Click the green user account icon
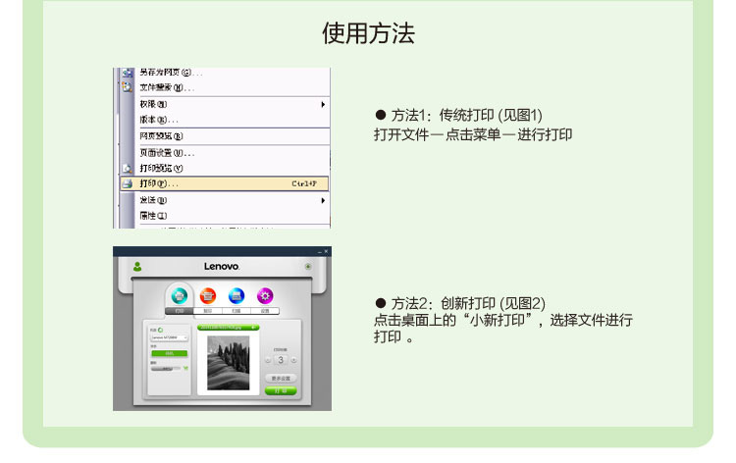 pyautogui.click(x=137, y=266)
